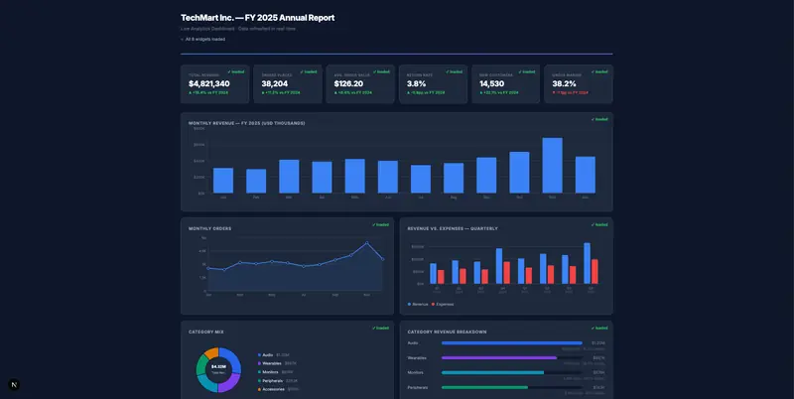Click the teal Monitors revenue progress bar

tap(492, 372)
